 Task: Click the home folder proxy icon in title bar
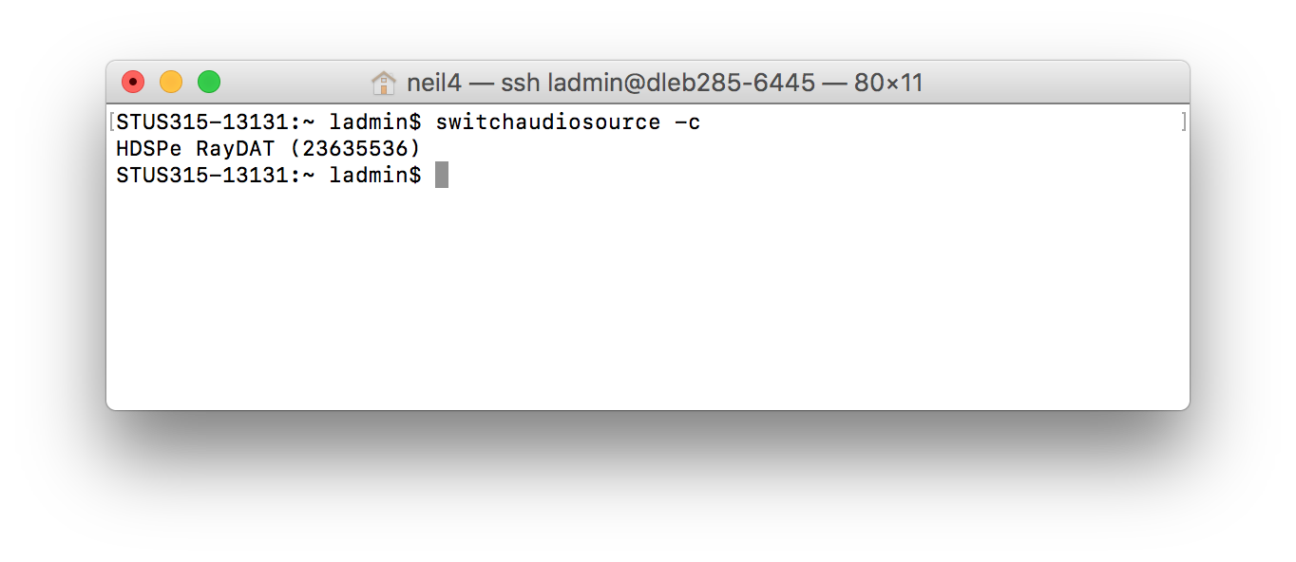383,84
